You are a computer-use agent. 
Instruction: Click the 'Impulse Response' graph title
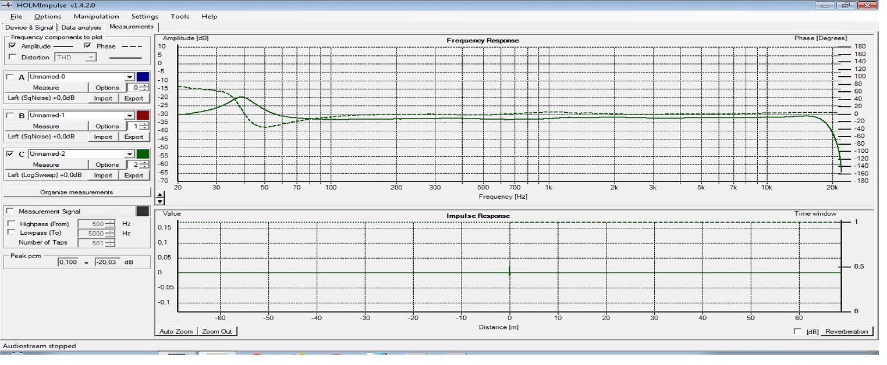478,216
